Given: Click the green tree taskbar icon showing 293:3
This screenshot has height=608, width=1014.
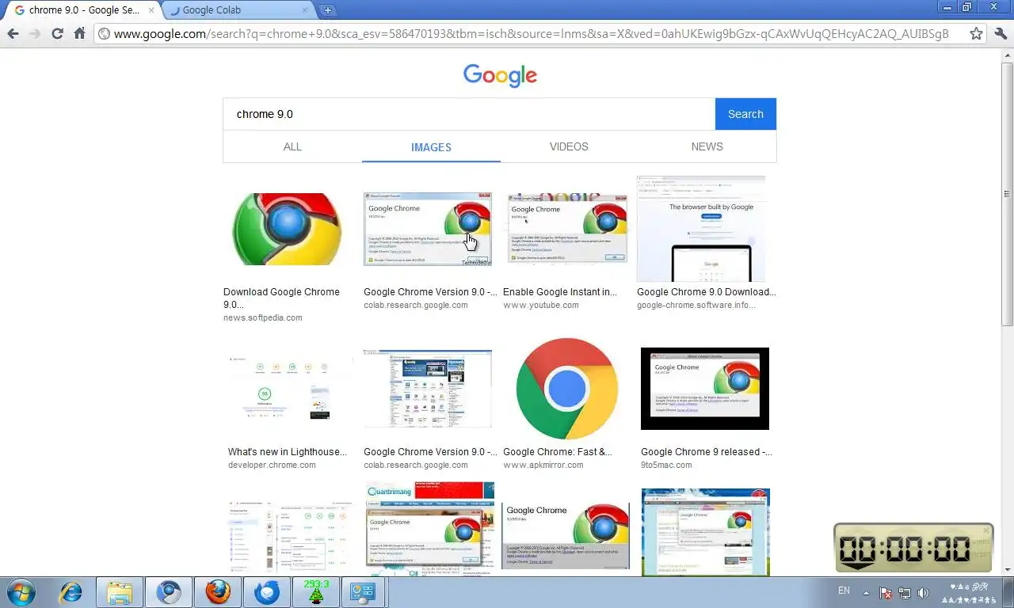Looking at the screenshot, I should click(x=316, y=591).
